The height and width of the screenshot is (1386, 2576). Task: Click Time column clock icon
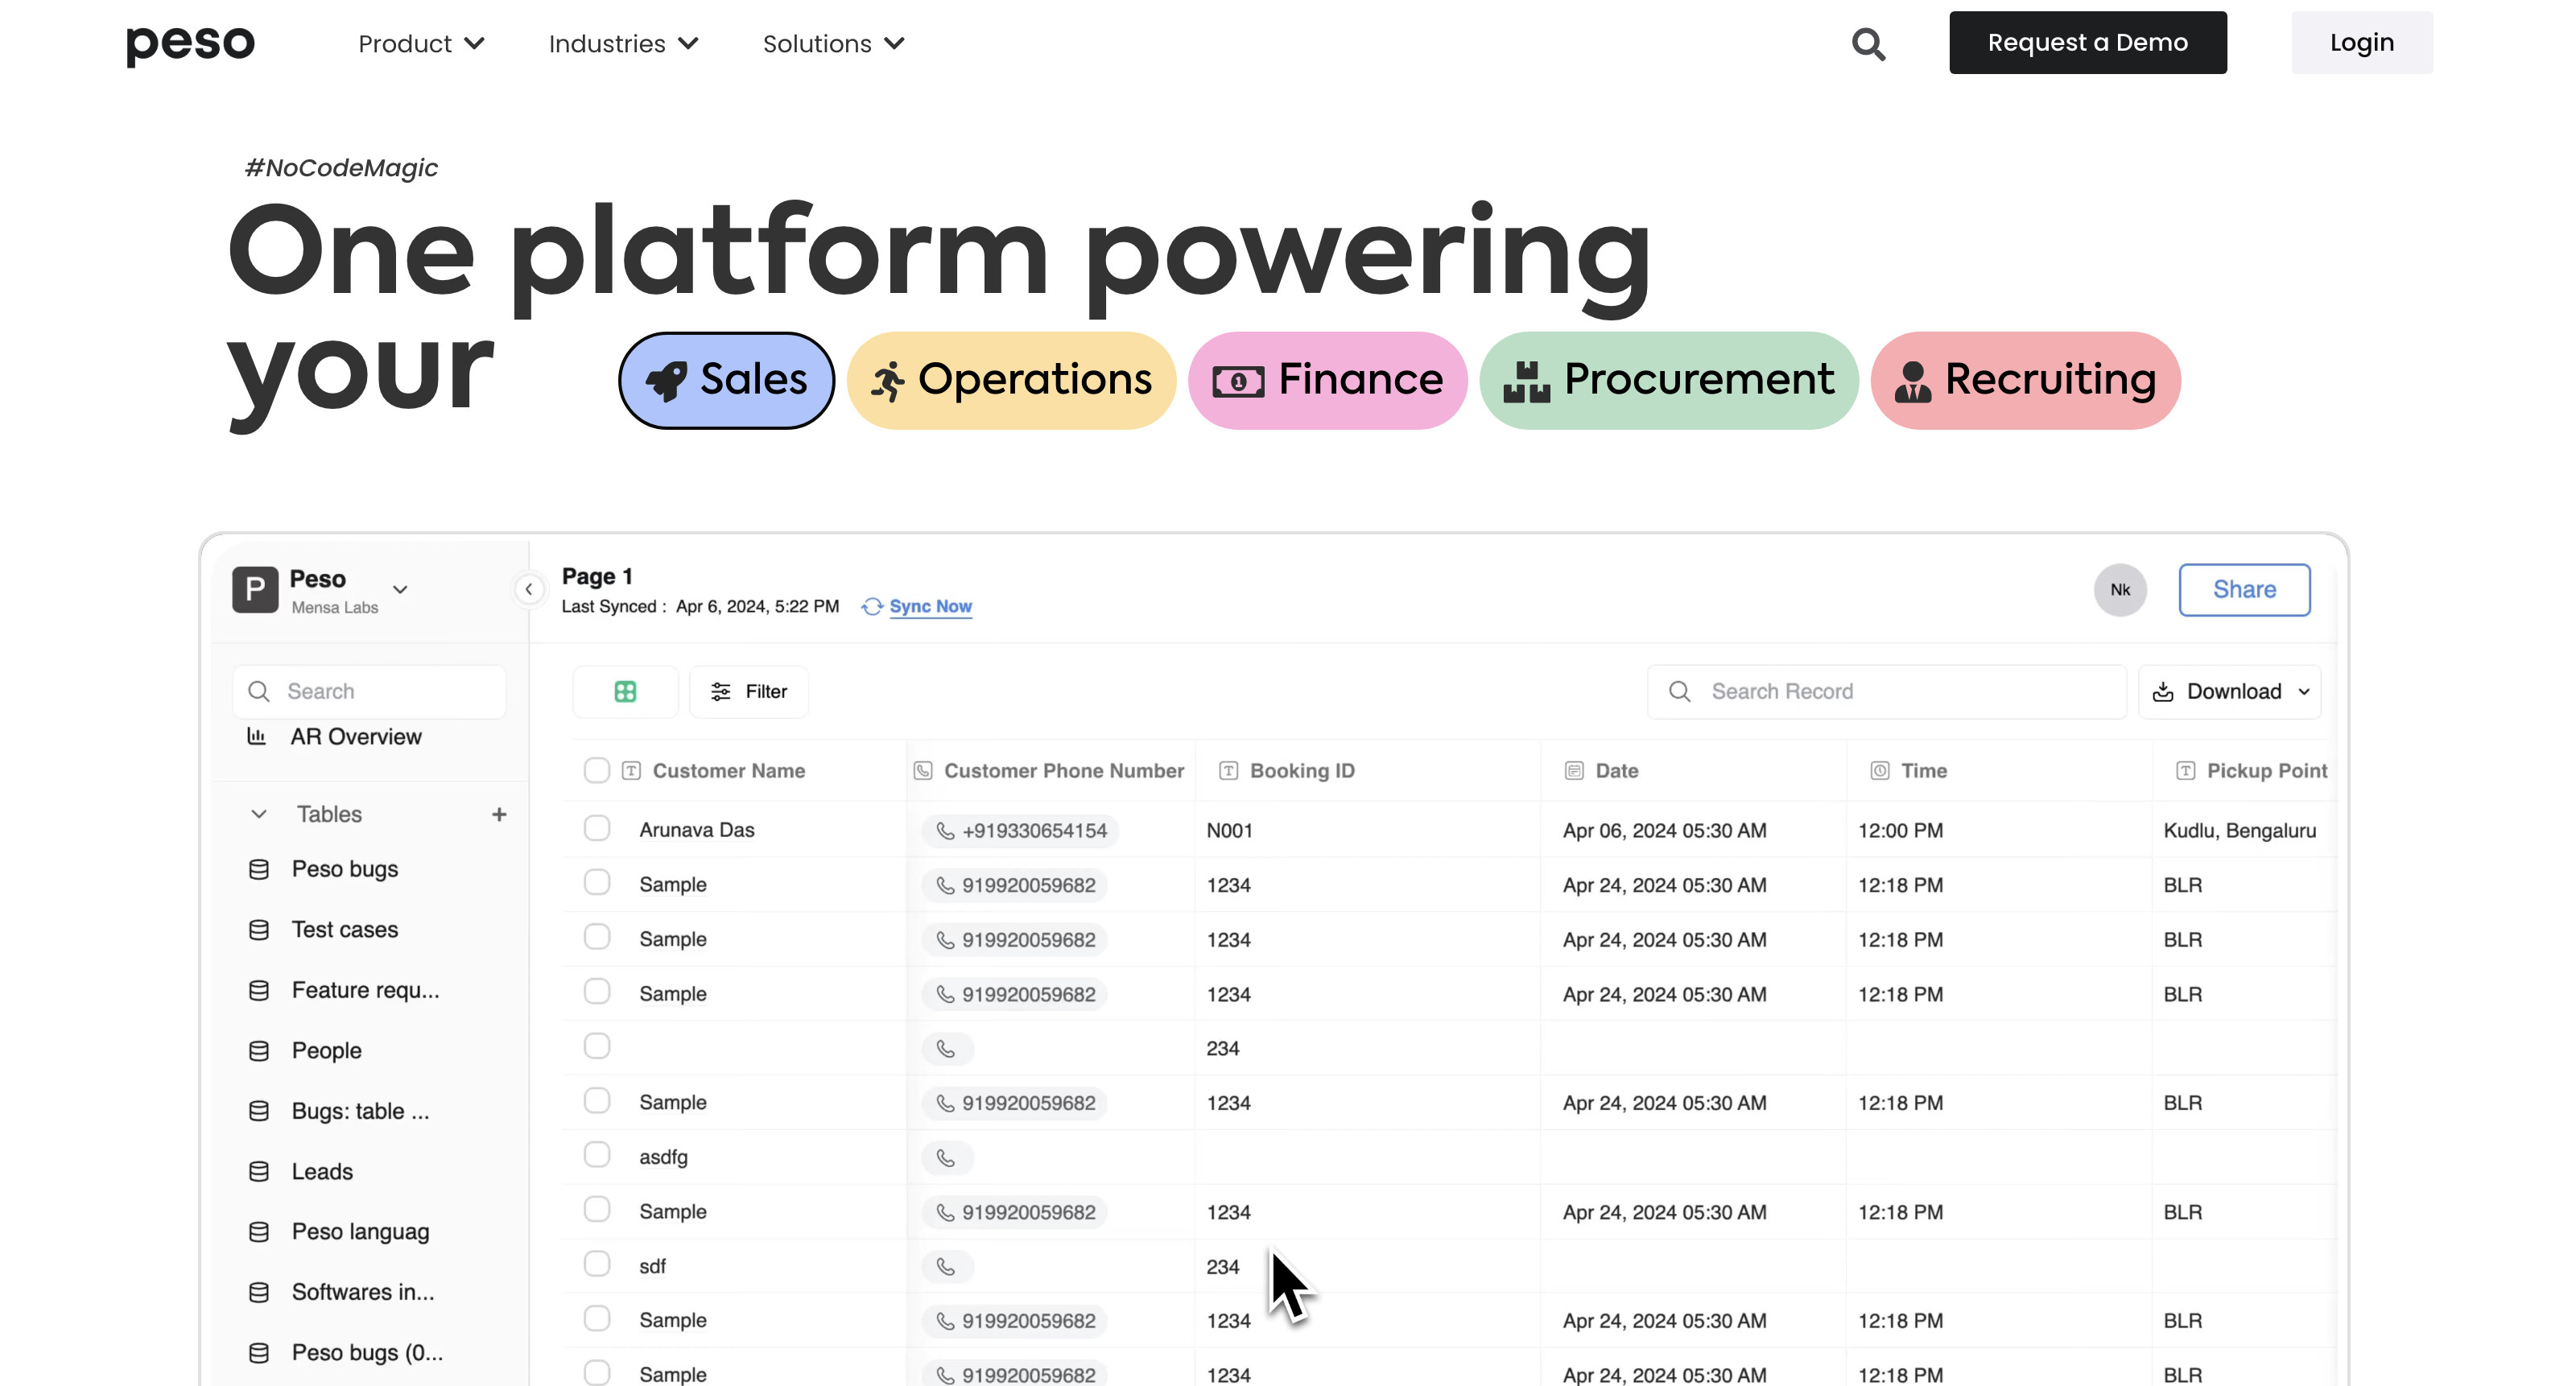[x=1880, y=771]
